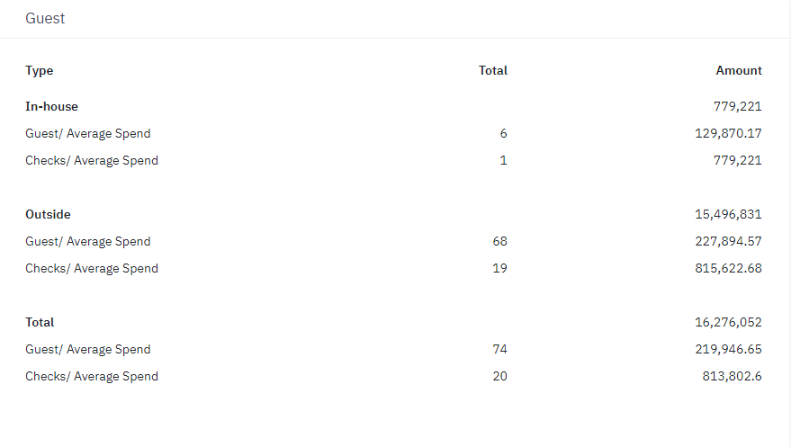This screenshot has height=447, width=791.
Task: Select the 227,894.57 amount value
Action: [724, 241]
